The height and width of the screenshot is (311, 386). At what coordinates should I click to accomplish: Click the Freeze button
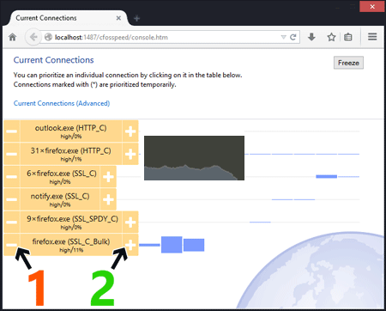coord(348,63)
